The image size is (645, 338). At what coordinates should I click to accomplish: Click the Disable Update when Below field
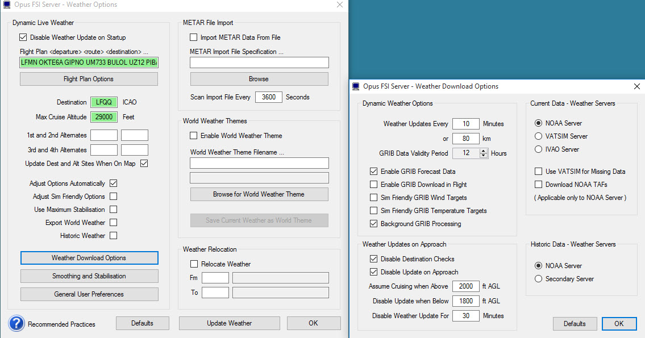[x=465, y=301]
